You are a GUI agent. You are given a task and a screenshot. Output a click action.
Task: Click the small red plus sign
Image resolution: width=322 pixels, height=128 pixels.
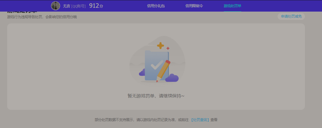pos(168,48)
